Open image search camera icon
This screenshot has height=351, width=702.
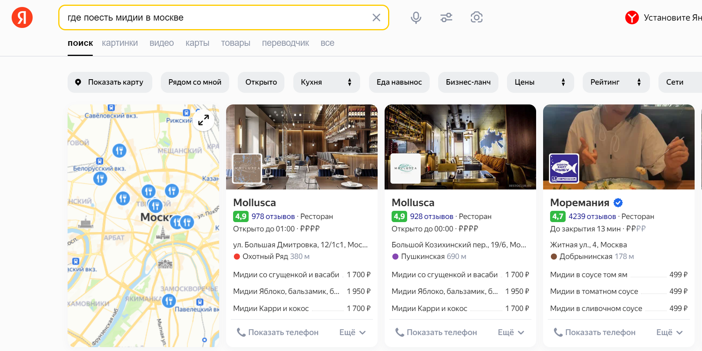click(476, 17)
